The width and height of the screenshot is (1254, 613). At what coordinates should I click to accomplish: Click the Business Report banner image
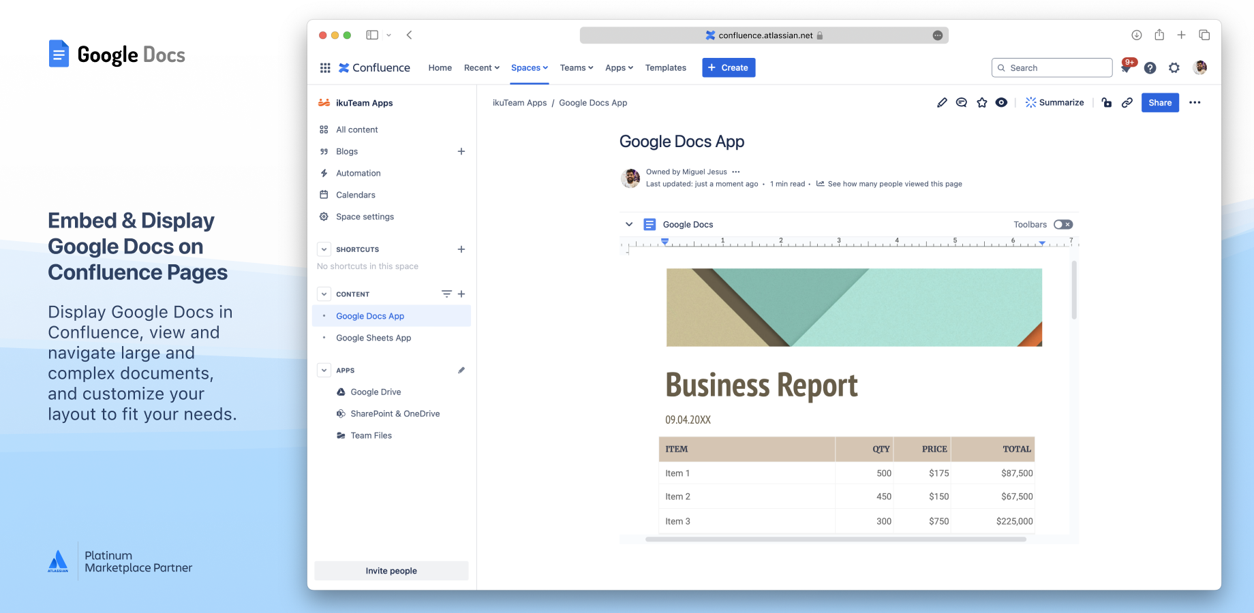click(854, 307)
